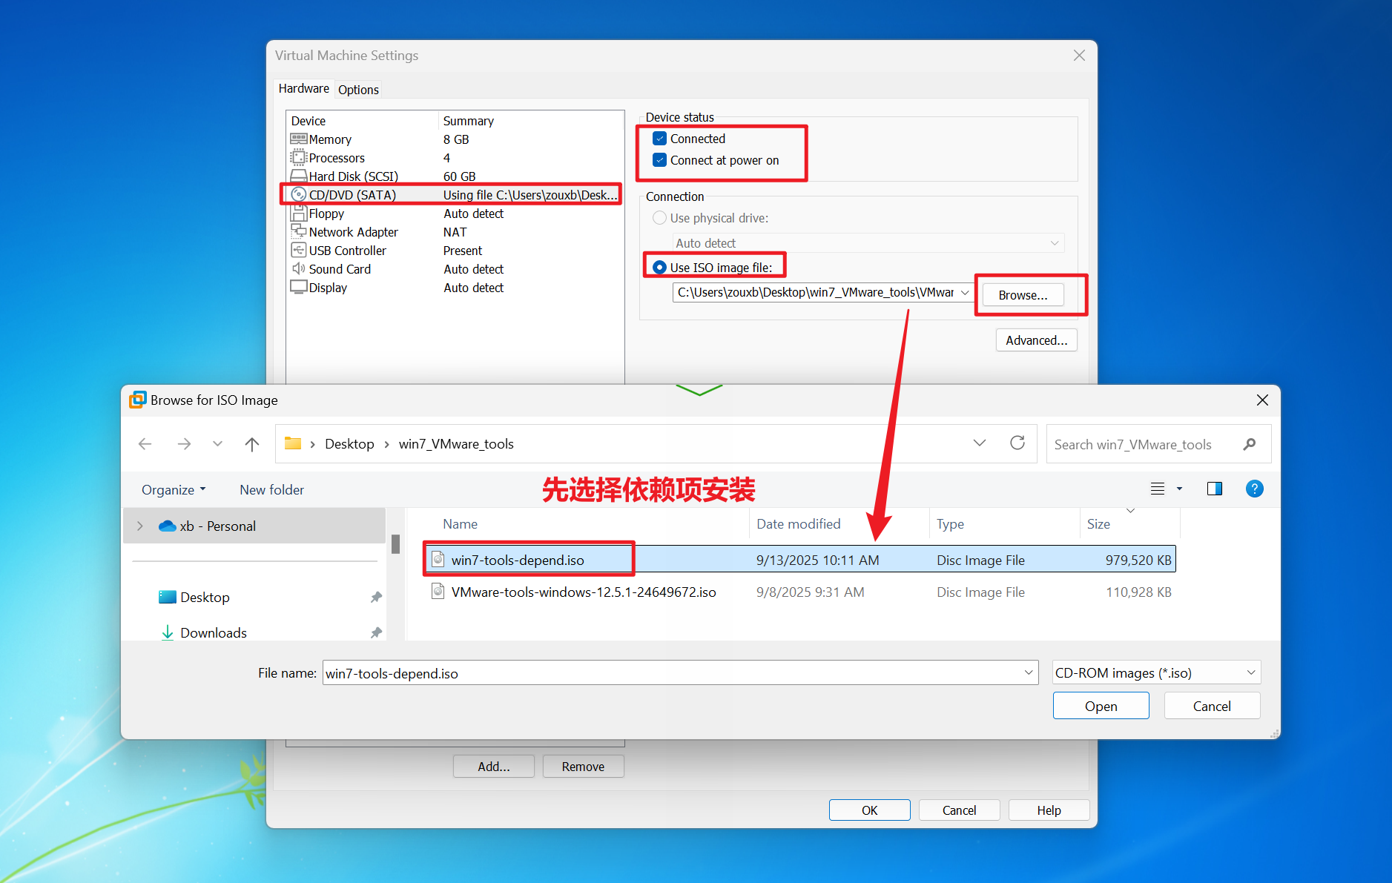Click the up-one-level folder arrow icon

pos(252,443)
